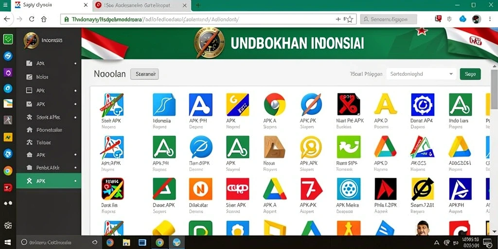Open the Phta I.2PK black icon
The image size is (498, 249).
tap(386, 189)
